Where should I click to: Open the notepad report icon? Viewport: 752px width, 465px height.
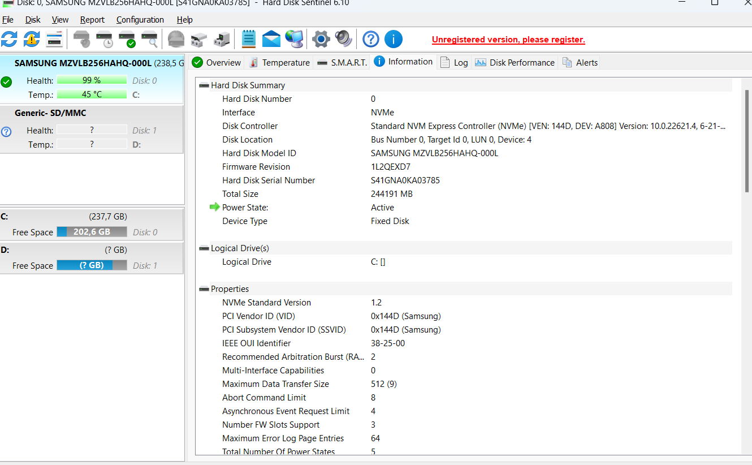(249, 39)
